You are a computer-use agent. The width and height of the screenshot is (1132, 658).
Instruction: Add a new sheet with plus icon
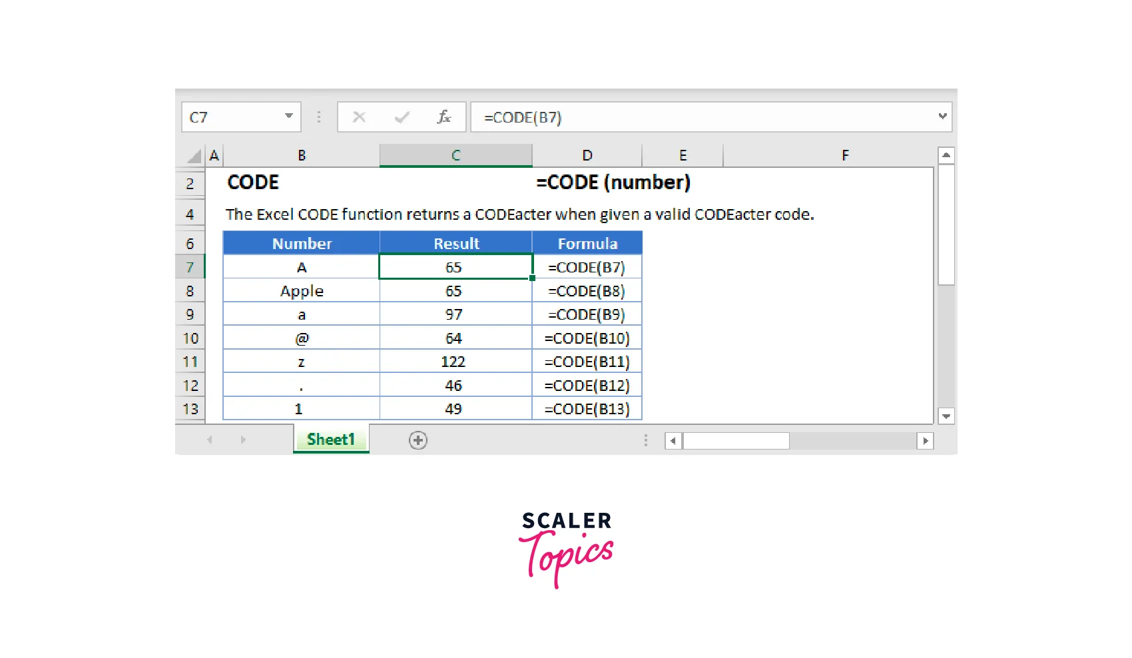point(418,440)
